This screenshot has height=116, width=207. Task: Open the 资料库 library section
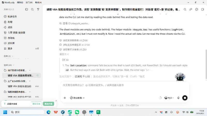(x=9, y=43)
